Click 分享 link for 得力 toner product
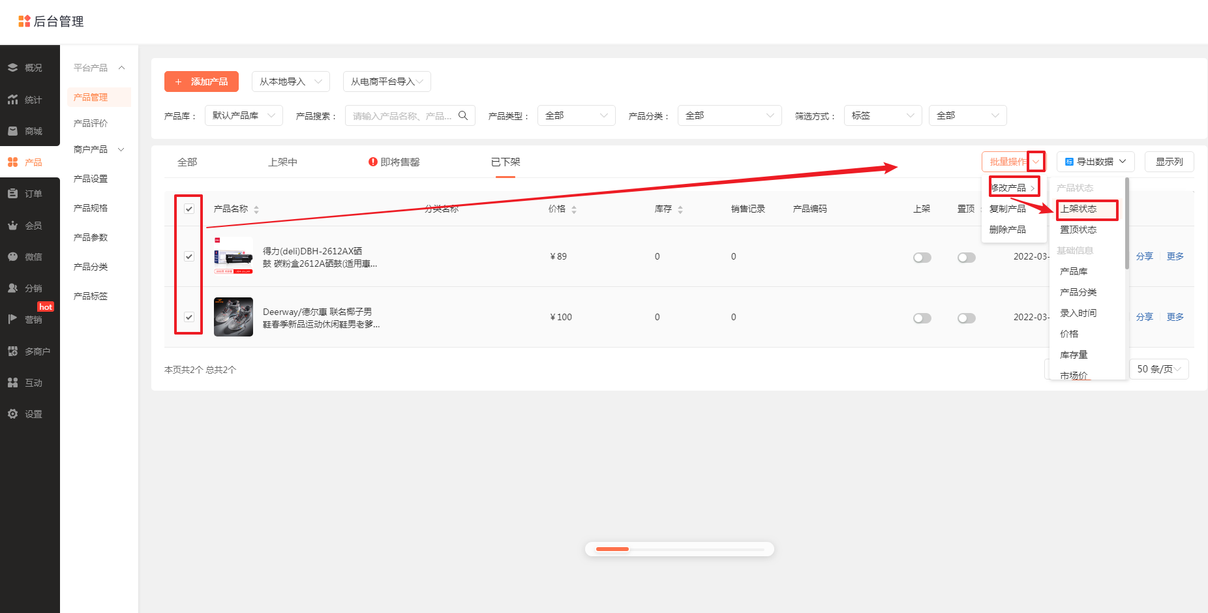The height and width of the screenshot is (613, 1208). 1144,256
